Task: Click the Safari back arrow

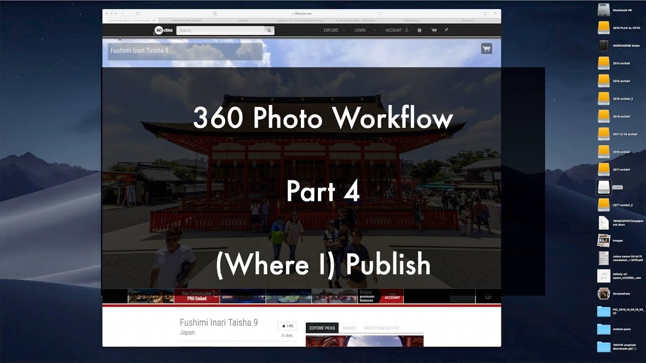Action: coord(123,13)
